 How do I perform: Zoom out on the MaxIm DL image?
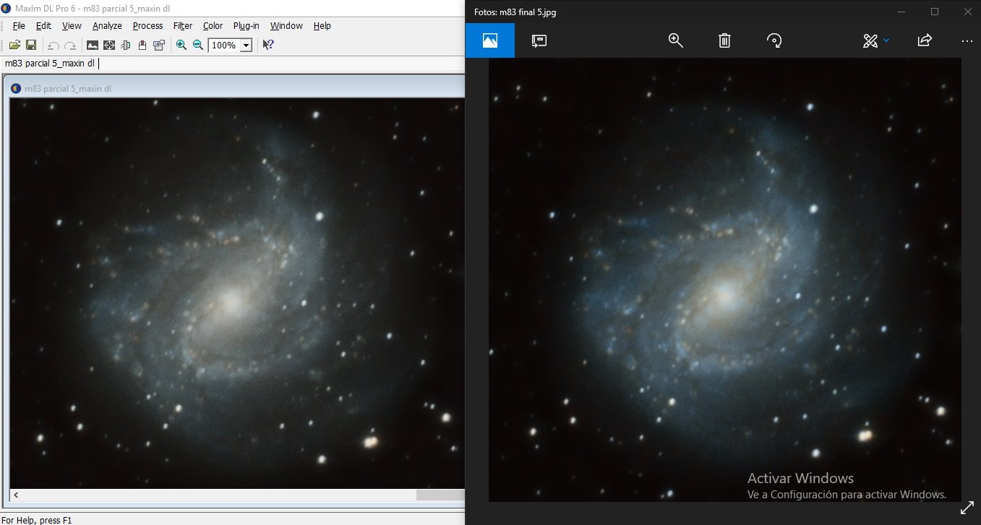coord(198,45)
